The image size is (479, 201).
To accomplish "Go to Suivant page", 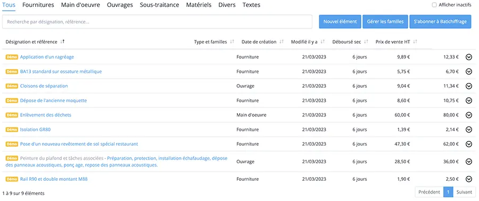I will [464, 192].
